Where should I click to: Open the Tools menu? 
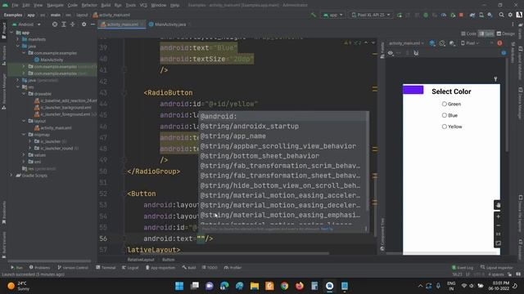pyautogui.click(x=131, y=5)
